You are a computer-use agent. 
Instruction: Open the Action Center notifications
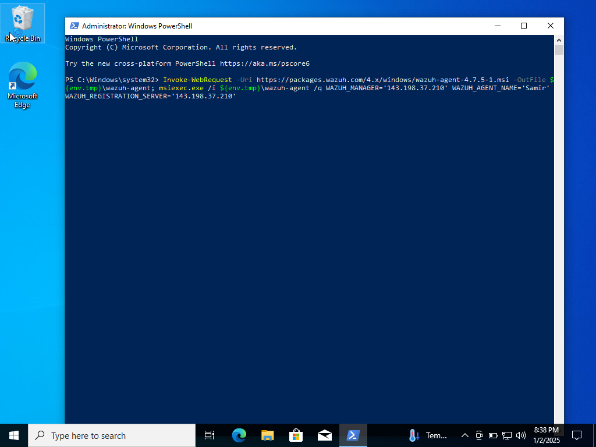(577, 435)
